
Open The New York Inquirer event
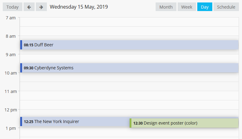74,122
